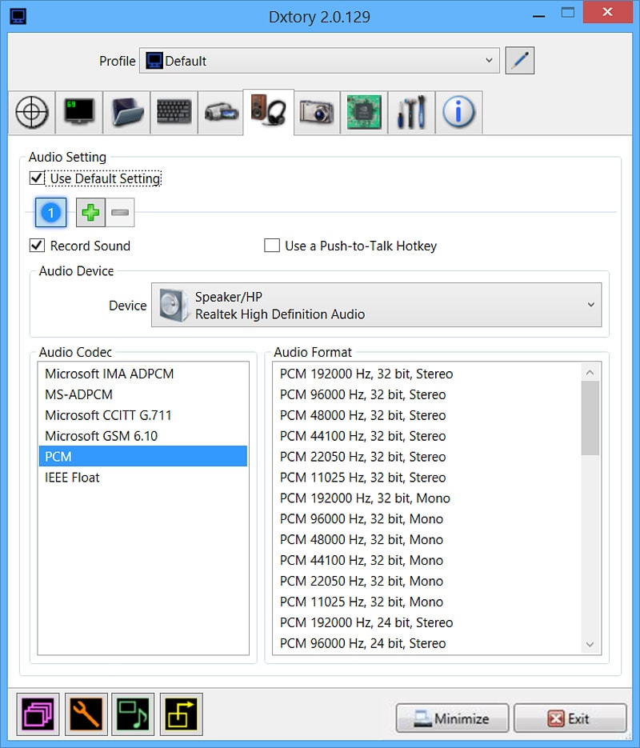Image resolution: width=640 pixels, height=748 pixels.
Task: Click Audio Format scrollbar down arrow
Action: 590,644
